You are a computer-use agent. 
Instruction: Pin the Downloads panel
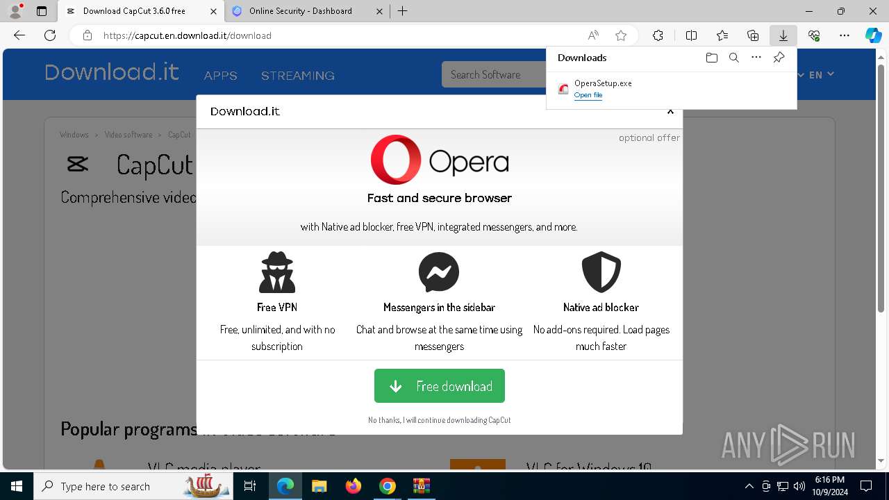click(779, 58)
